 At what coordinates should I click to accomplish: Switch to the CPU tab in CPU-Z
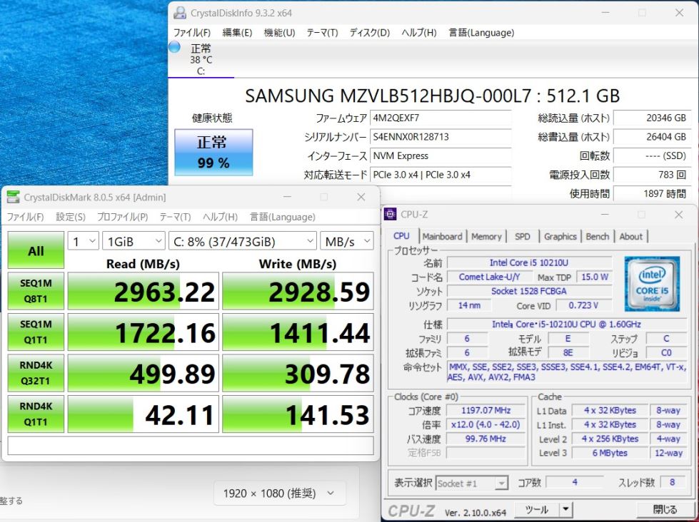tap(401, 236)
